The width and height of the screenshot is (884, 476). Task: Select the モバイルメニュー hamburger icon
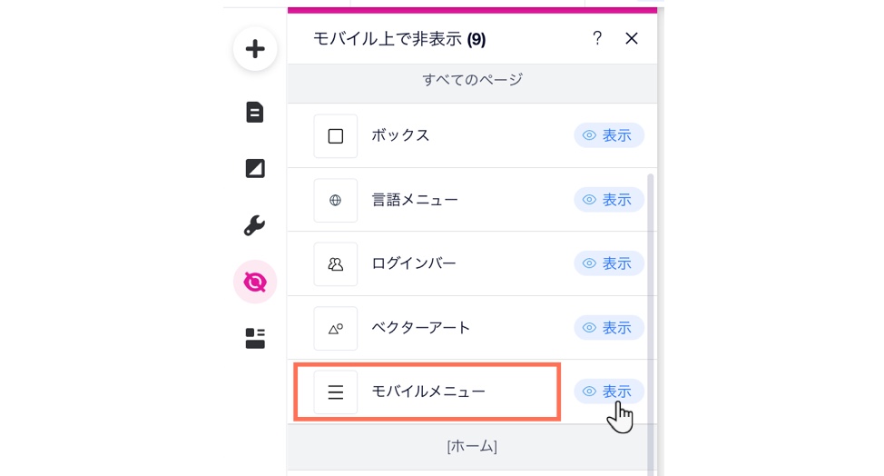coord(336,392)
